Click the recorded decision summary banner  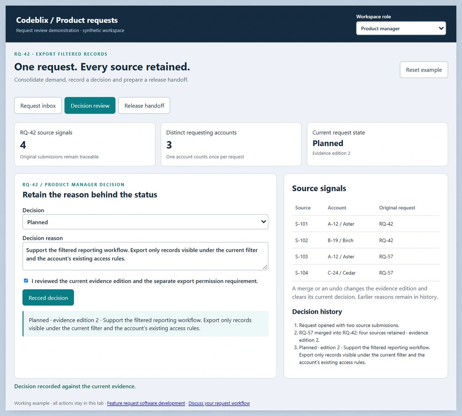point(145,324)
